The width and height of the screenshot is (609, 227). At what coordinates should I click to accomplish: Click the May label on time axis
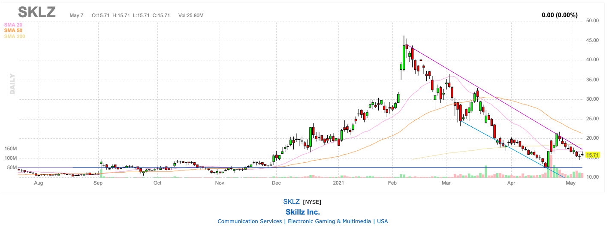click(x=570, y=183)
